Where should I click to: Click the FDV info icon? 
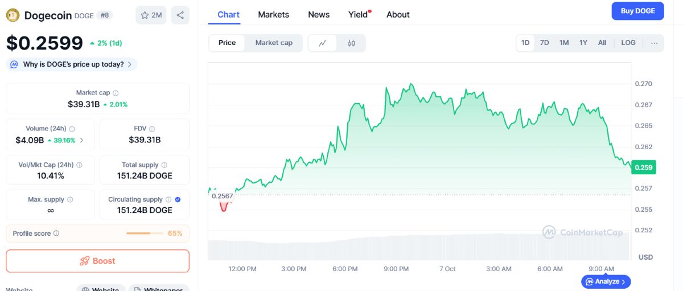[152, 129]
